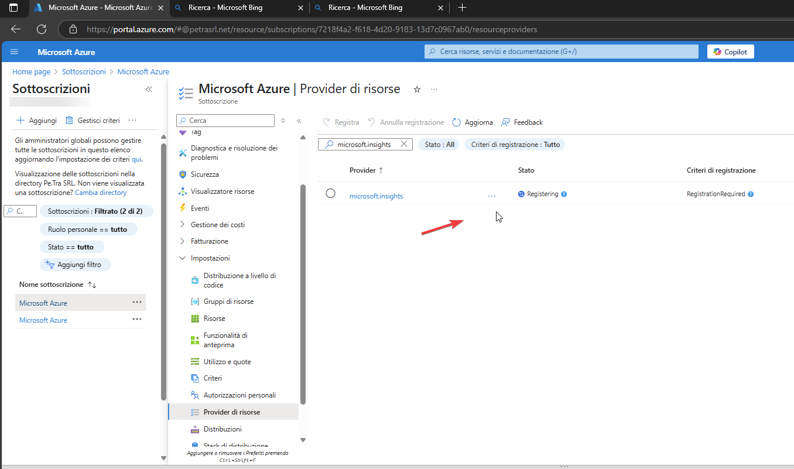Open the Feedback panel
Screen dimensions: 794x469
pos(522,122)
